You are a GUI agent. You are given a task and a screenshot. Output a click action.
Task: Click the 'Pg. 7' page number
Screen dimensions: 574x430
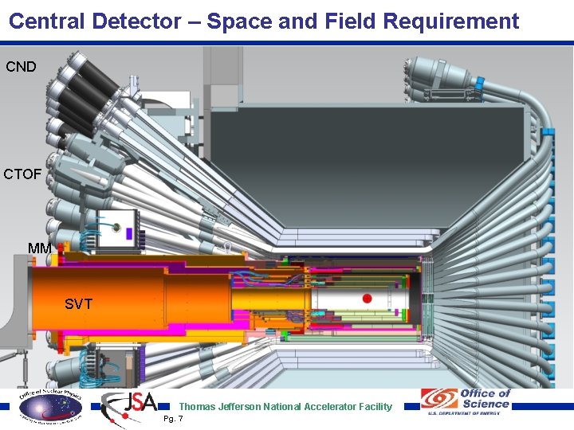click(x=173, y=418)
